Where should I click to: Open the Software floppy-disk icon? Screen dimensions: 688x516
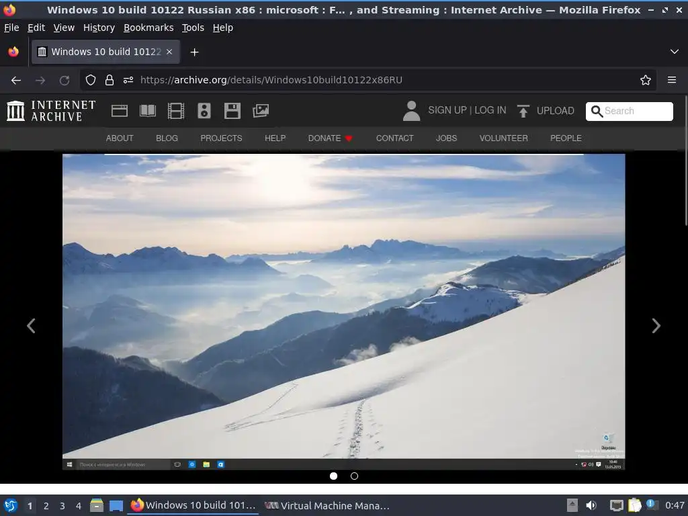232,111
